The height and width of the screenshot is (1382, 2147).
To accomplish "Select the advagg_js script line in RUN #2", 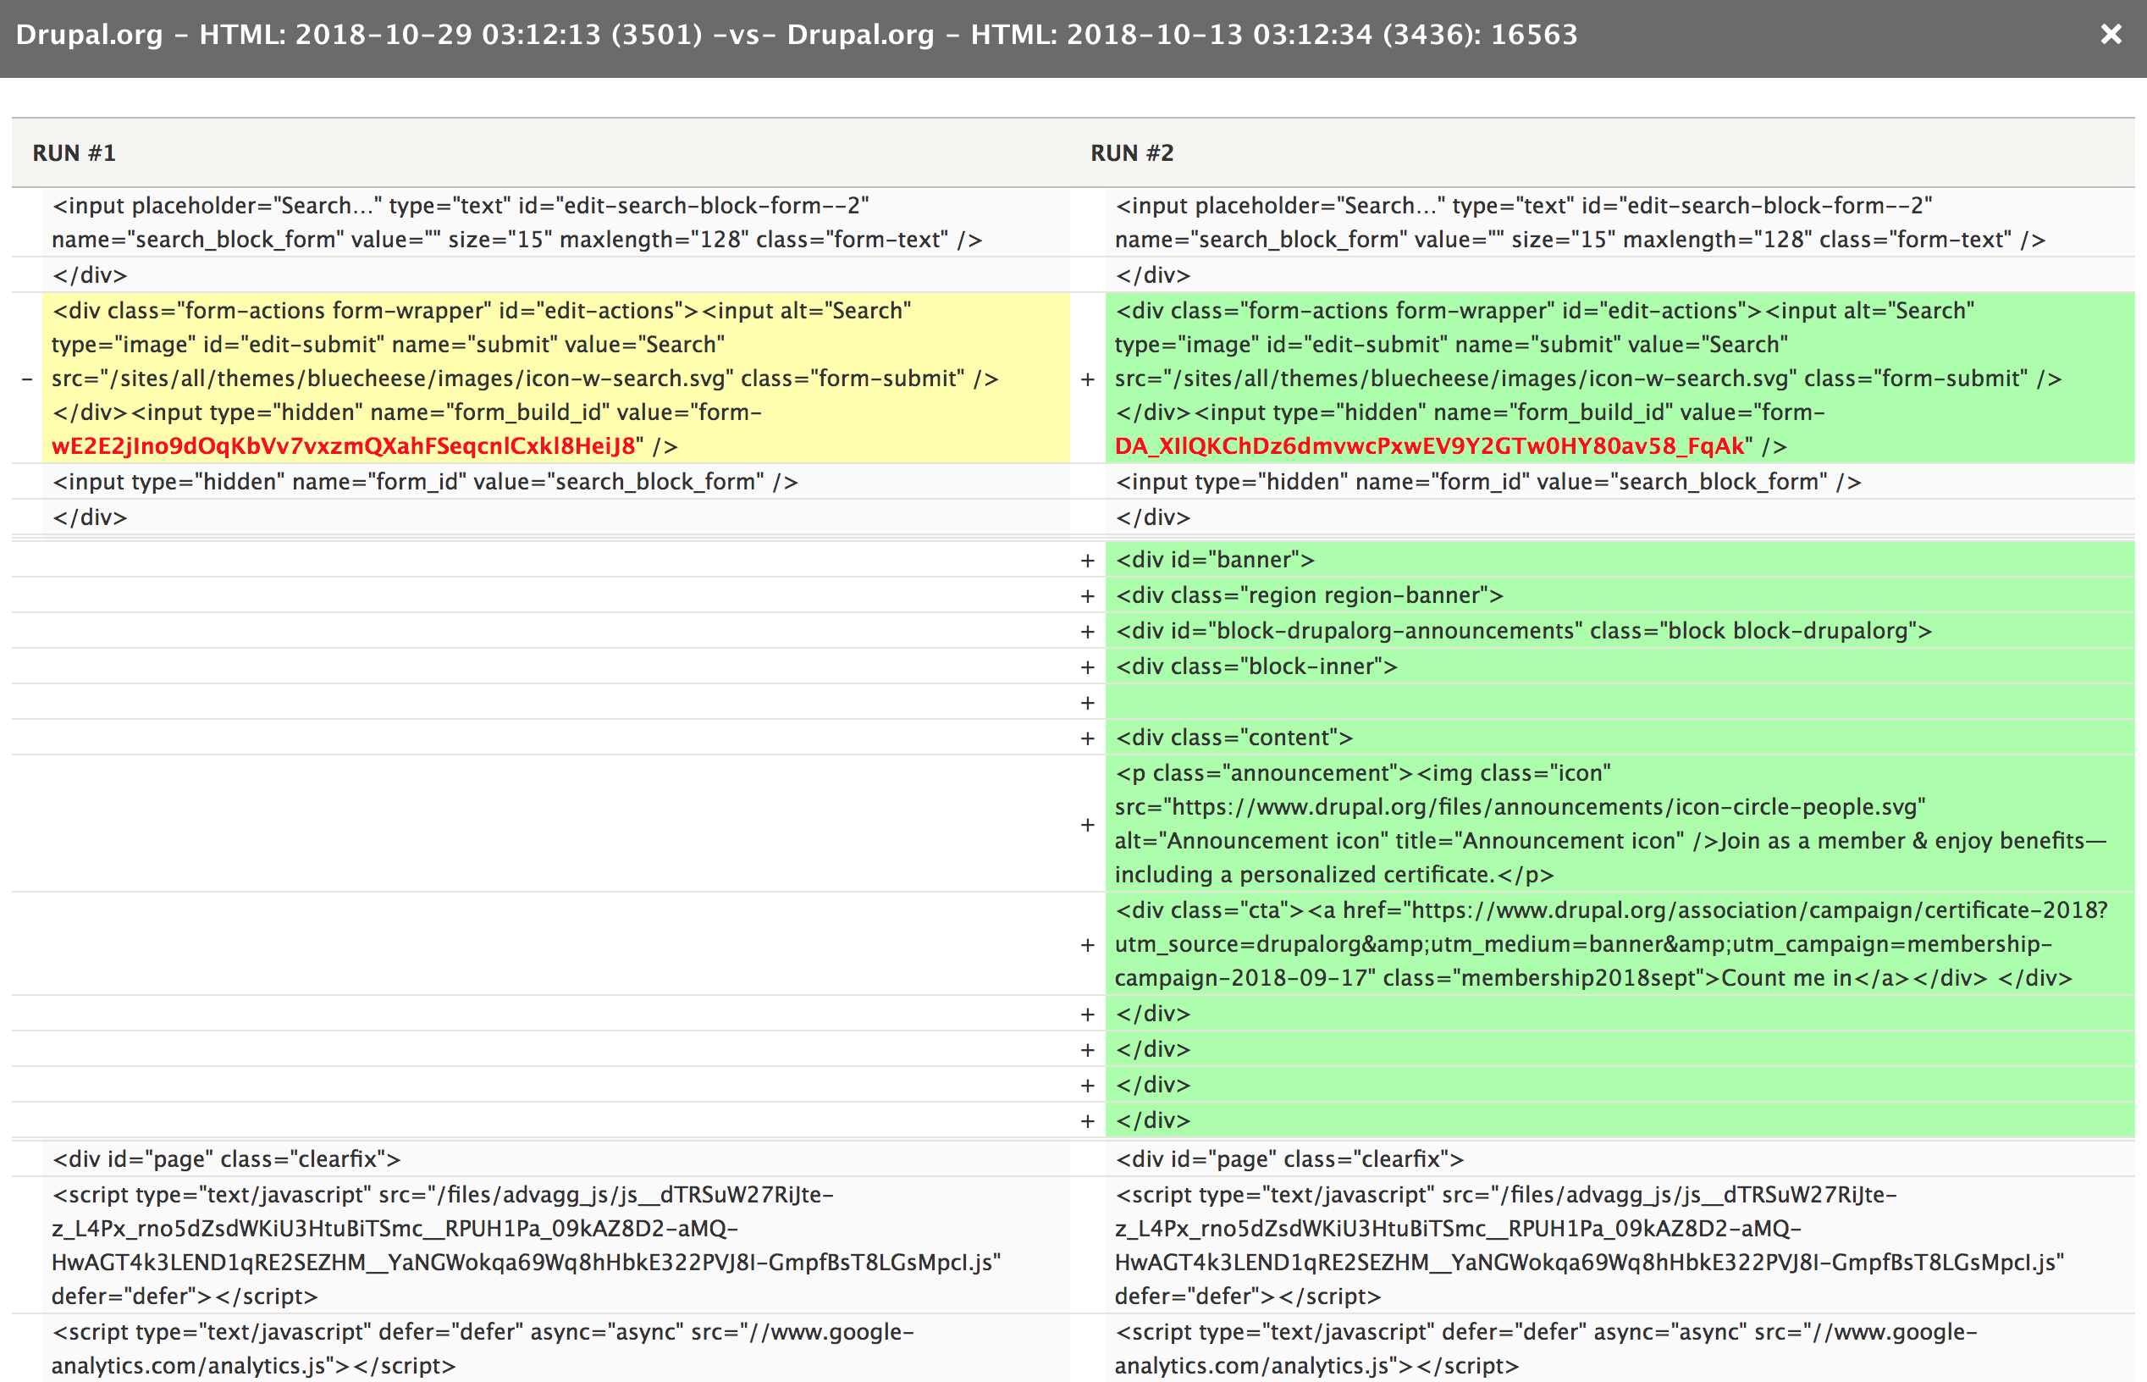I will coord(1620,1246).
